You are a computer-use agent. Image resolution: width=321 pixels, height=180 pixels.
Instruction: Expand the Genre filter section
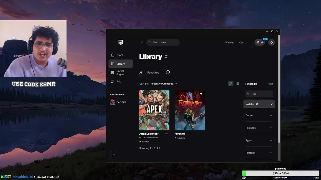[x=259, y=115]
